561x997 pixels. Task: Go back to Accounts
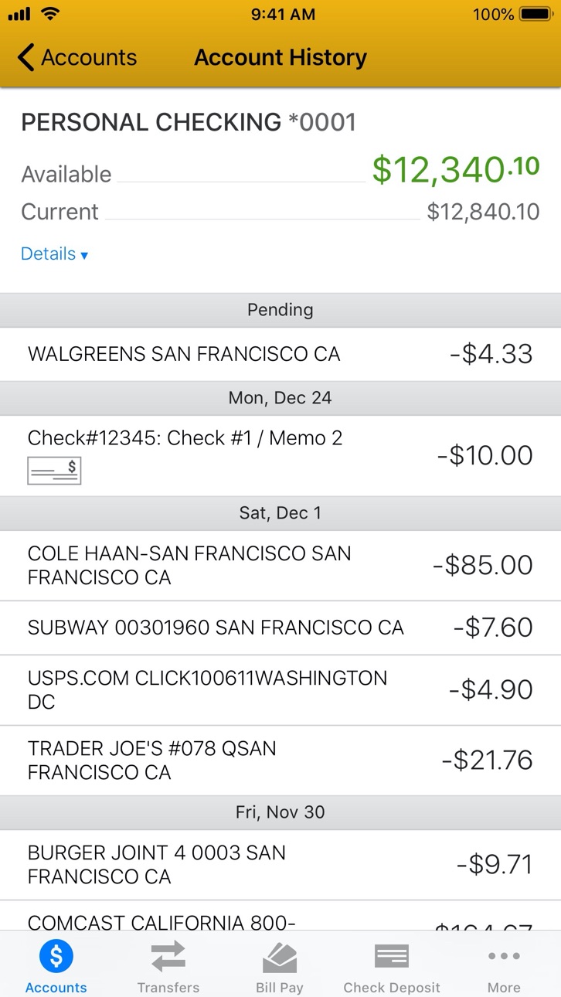77,57
